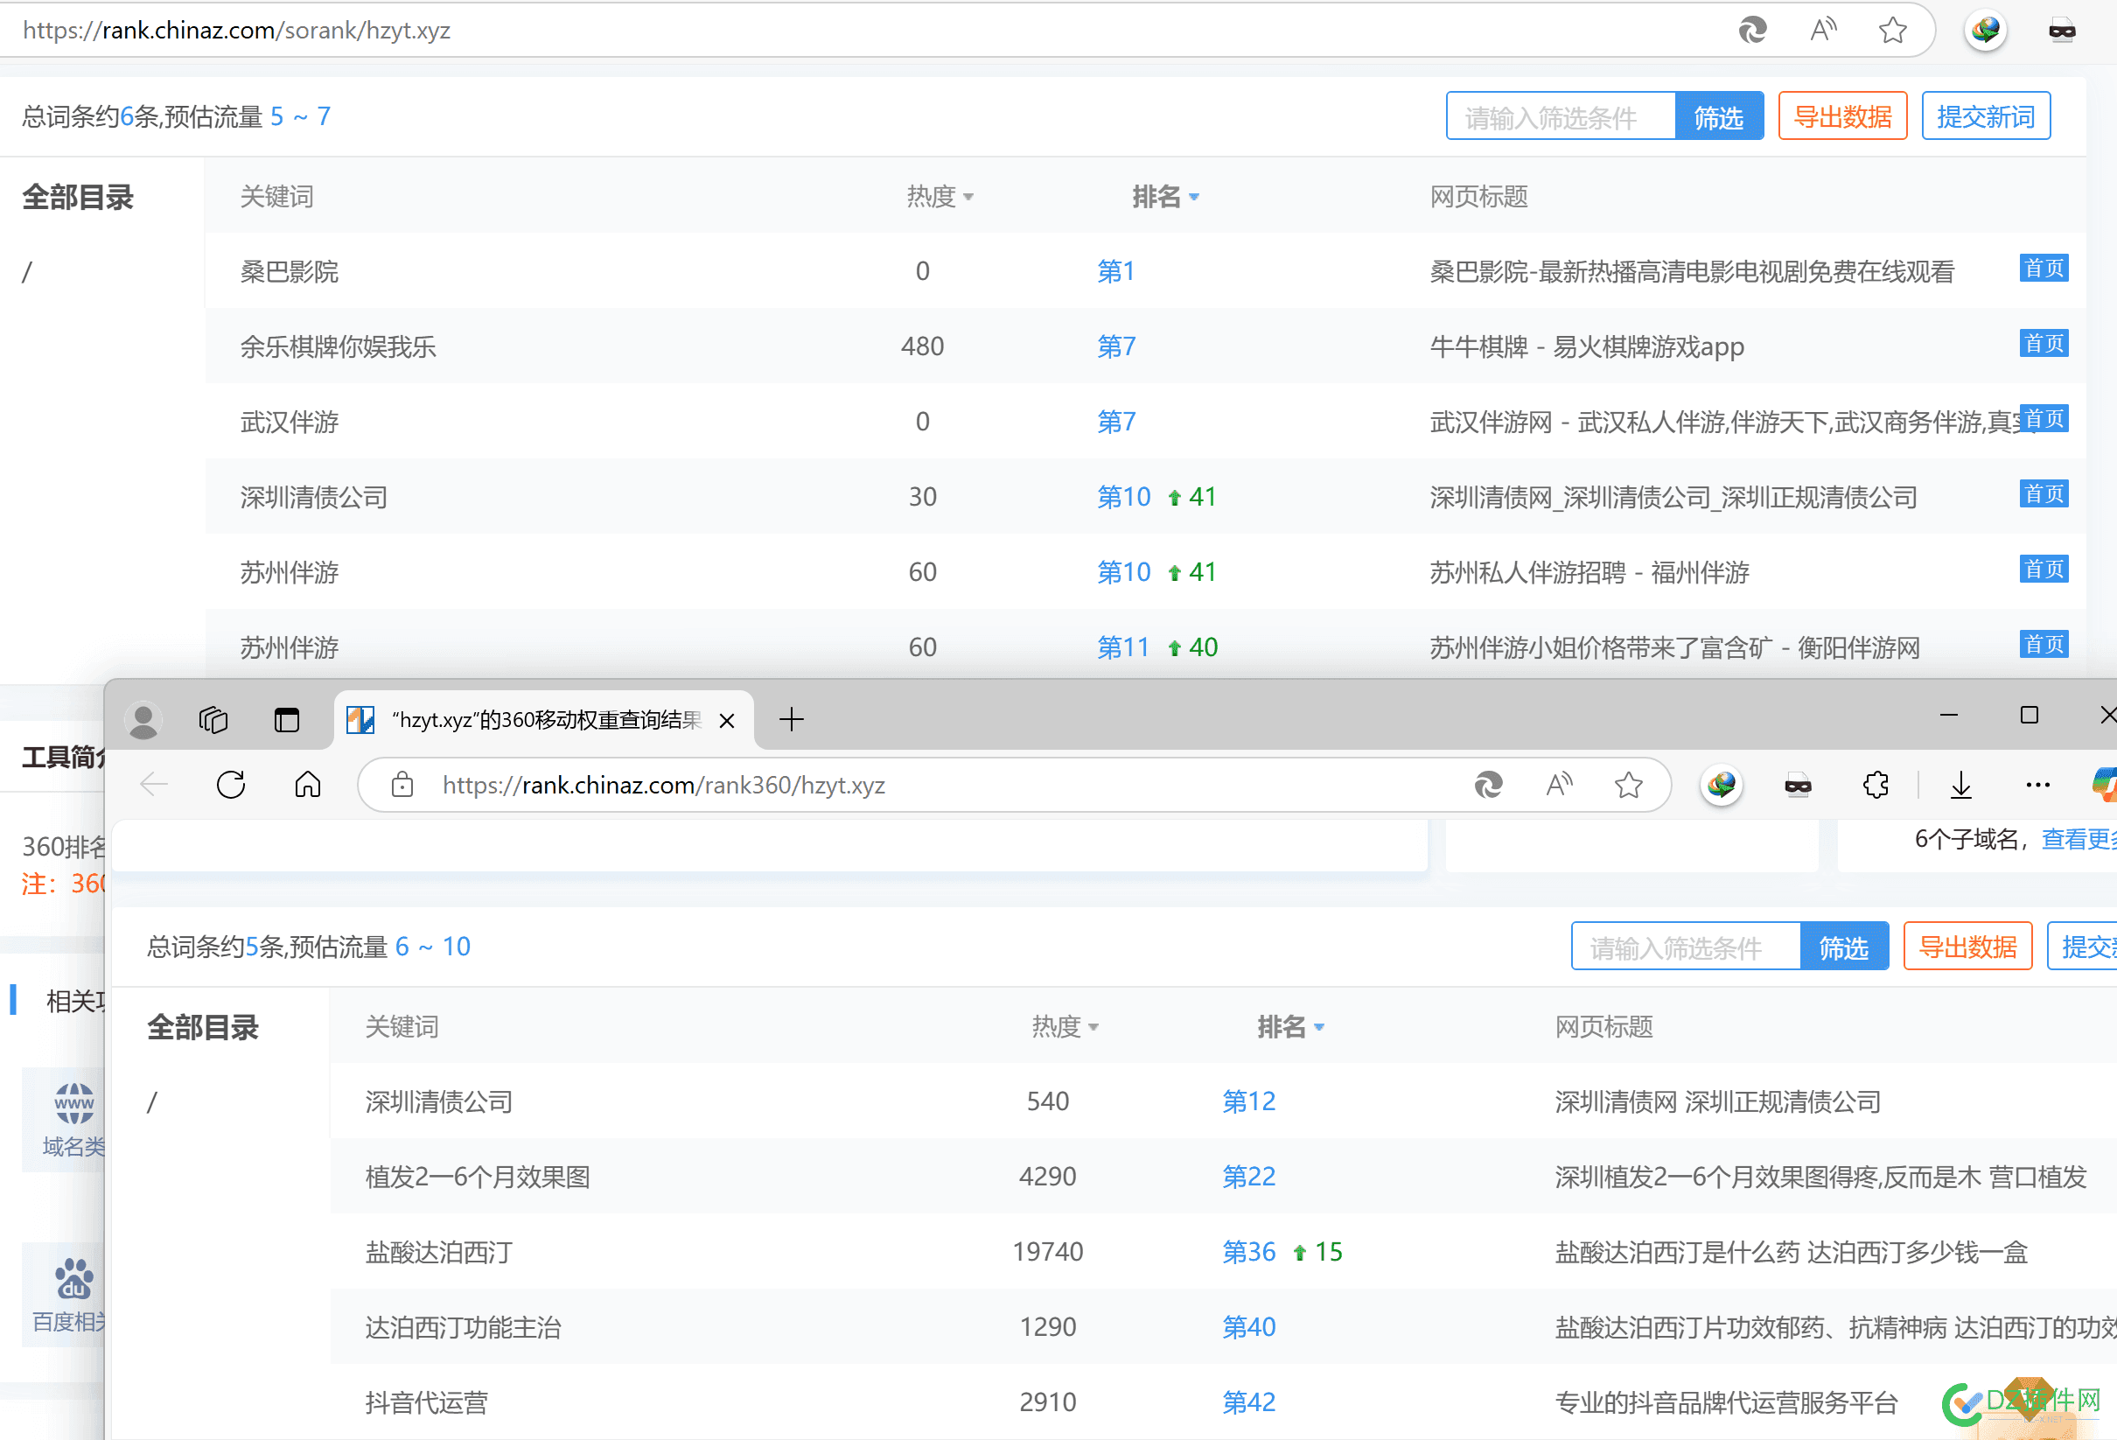The image size is (2117, 1440).
Task: Click 首页 tag on 深圳清债公司 back row
Action: (2044, 494)
